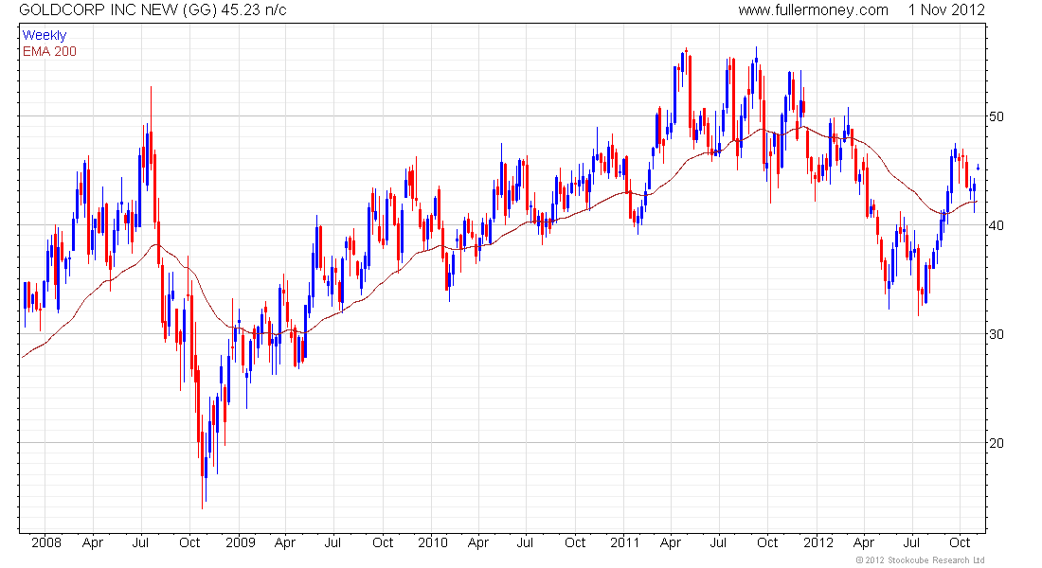Click the date 1 Nov 2012
Image resolution: width=1042 pixels, height=568 pixels.
tap(946, 10)
